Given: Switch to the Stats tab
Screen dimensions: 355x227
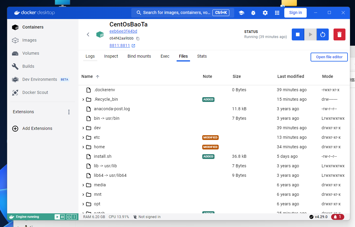Looking at the screenshot, I should click(x=202, y=56).
